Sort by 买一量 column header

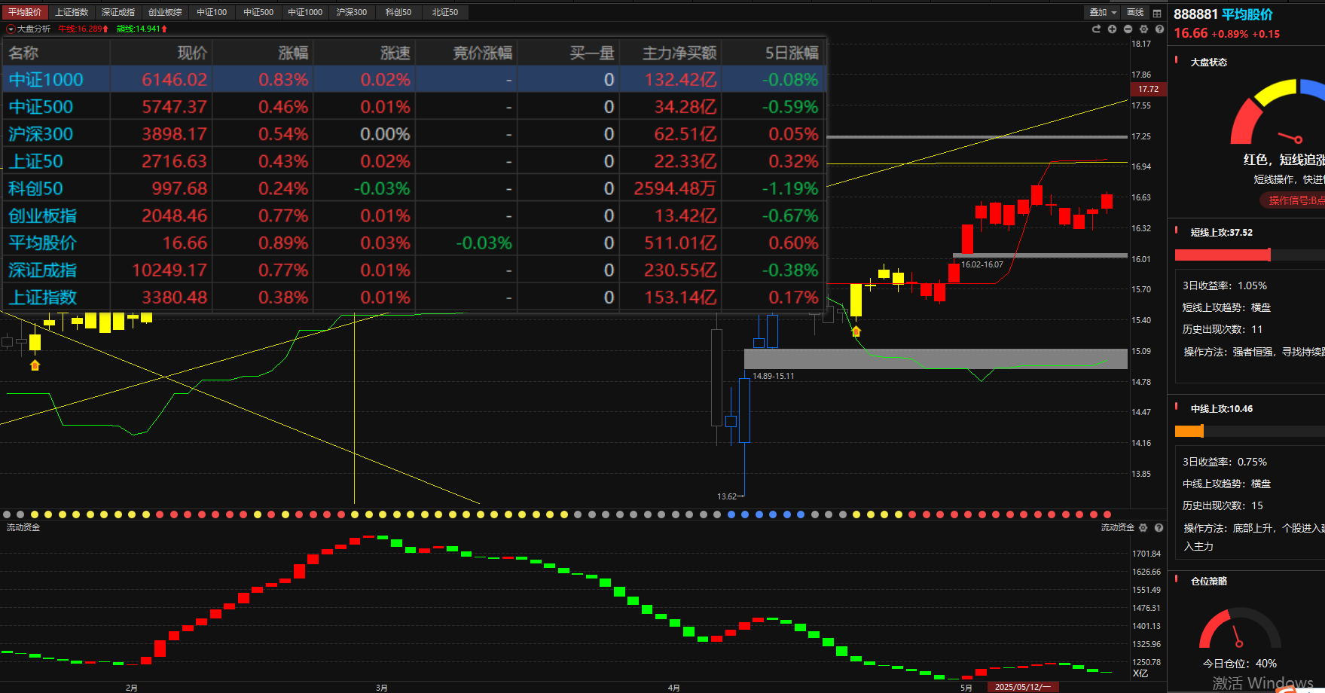tap(569, 53)
